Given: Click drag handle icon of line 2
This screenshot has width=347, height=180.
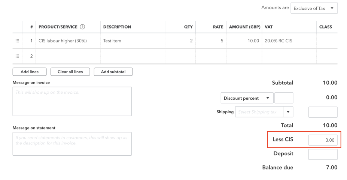Looking at the screenshot, I should point(17,56).
